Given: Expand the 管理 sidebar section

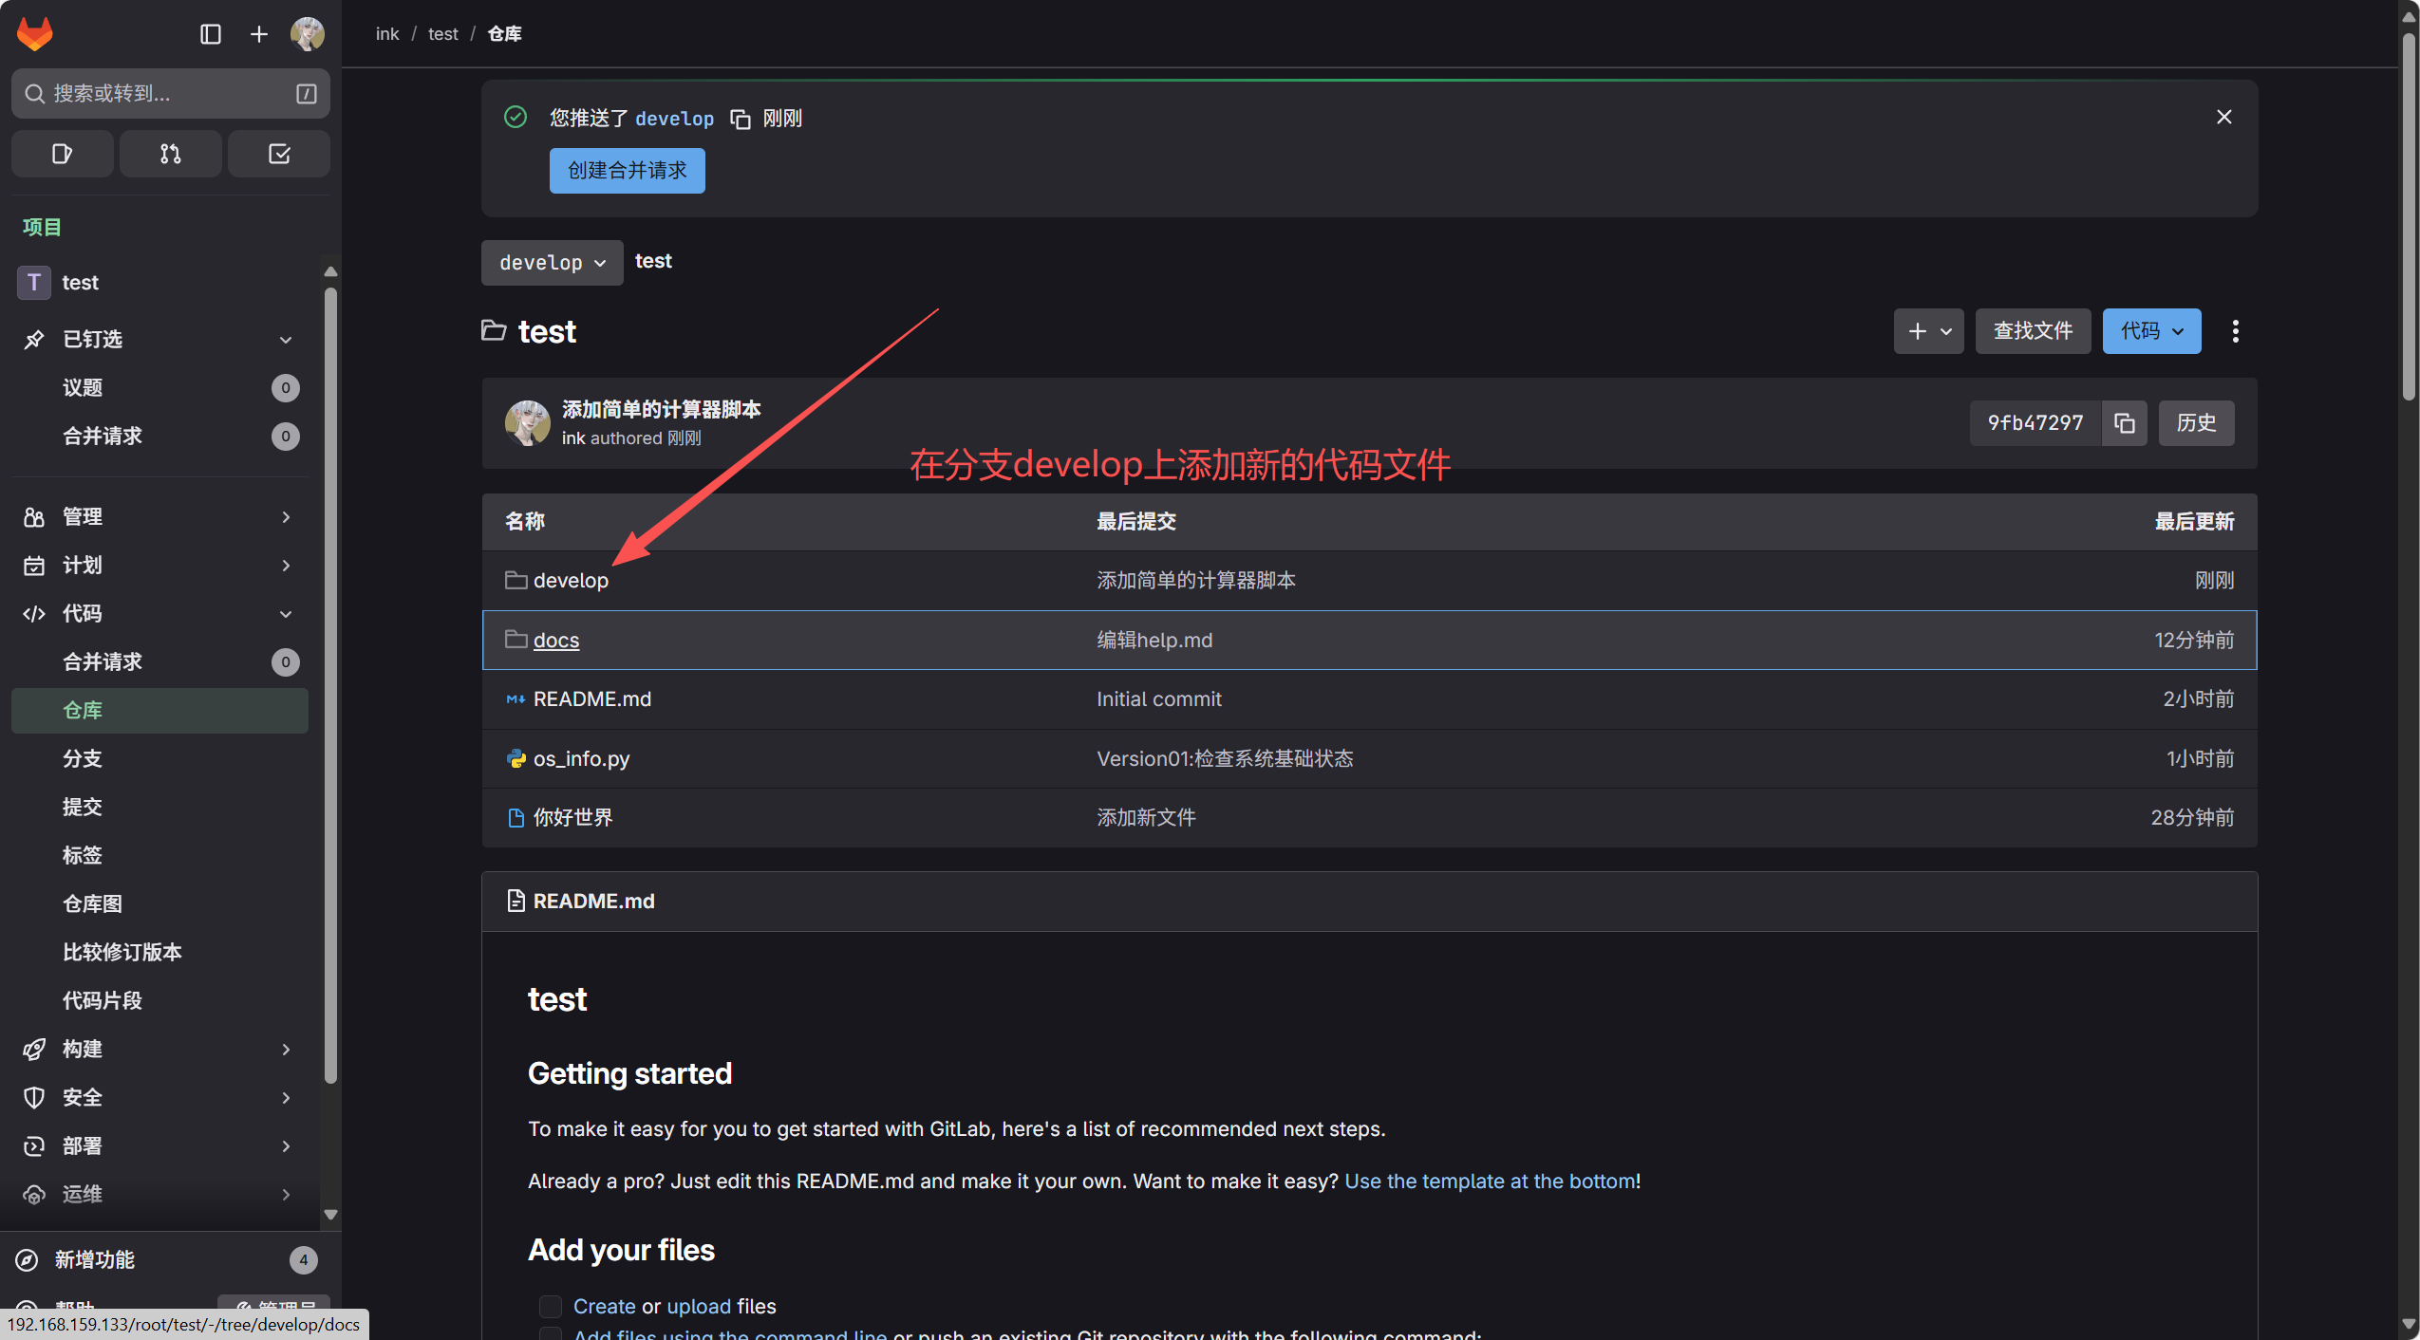Looking at the screenshot, I should (x=159, y=516).
